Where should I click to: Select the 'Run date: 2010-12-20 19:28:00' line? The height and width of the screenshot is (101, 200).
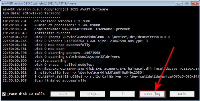32,13
